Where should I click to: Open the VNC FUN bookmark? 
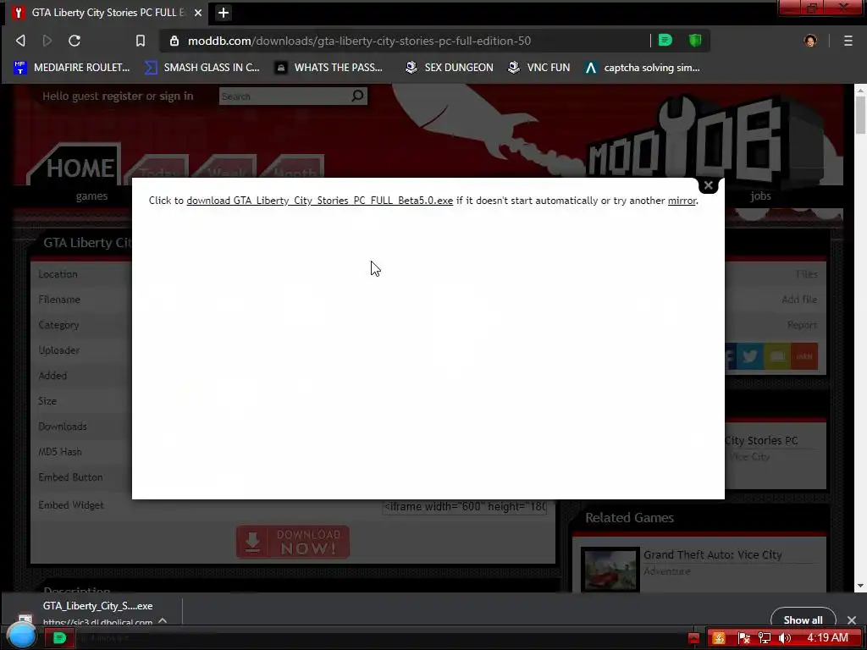(539, 68)
